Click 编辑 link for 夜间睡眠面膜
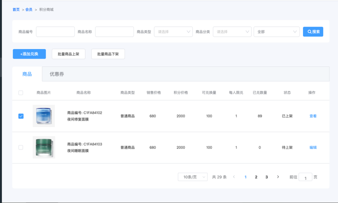This screenshot has width=338, height=203. pyautogui.click(x=313, y=147)
